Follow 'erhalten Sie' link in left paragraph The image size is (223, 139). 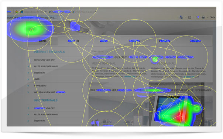pos(130,77)
